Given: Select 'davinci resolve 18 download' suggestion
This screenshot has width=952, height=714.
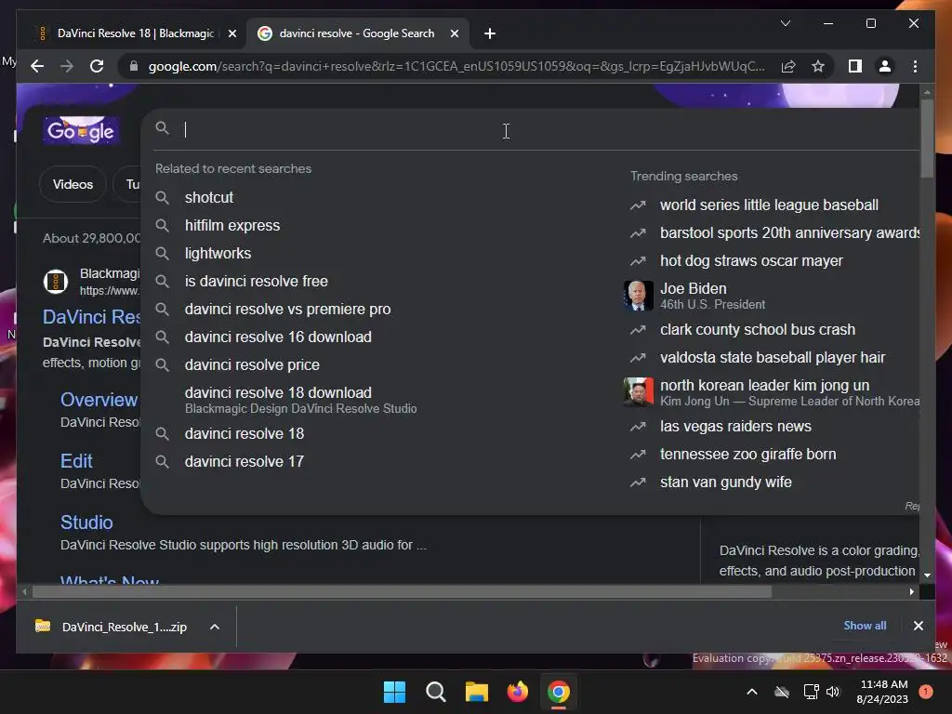Looking at the screenshot, I should point(300,400).
